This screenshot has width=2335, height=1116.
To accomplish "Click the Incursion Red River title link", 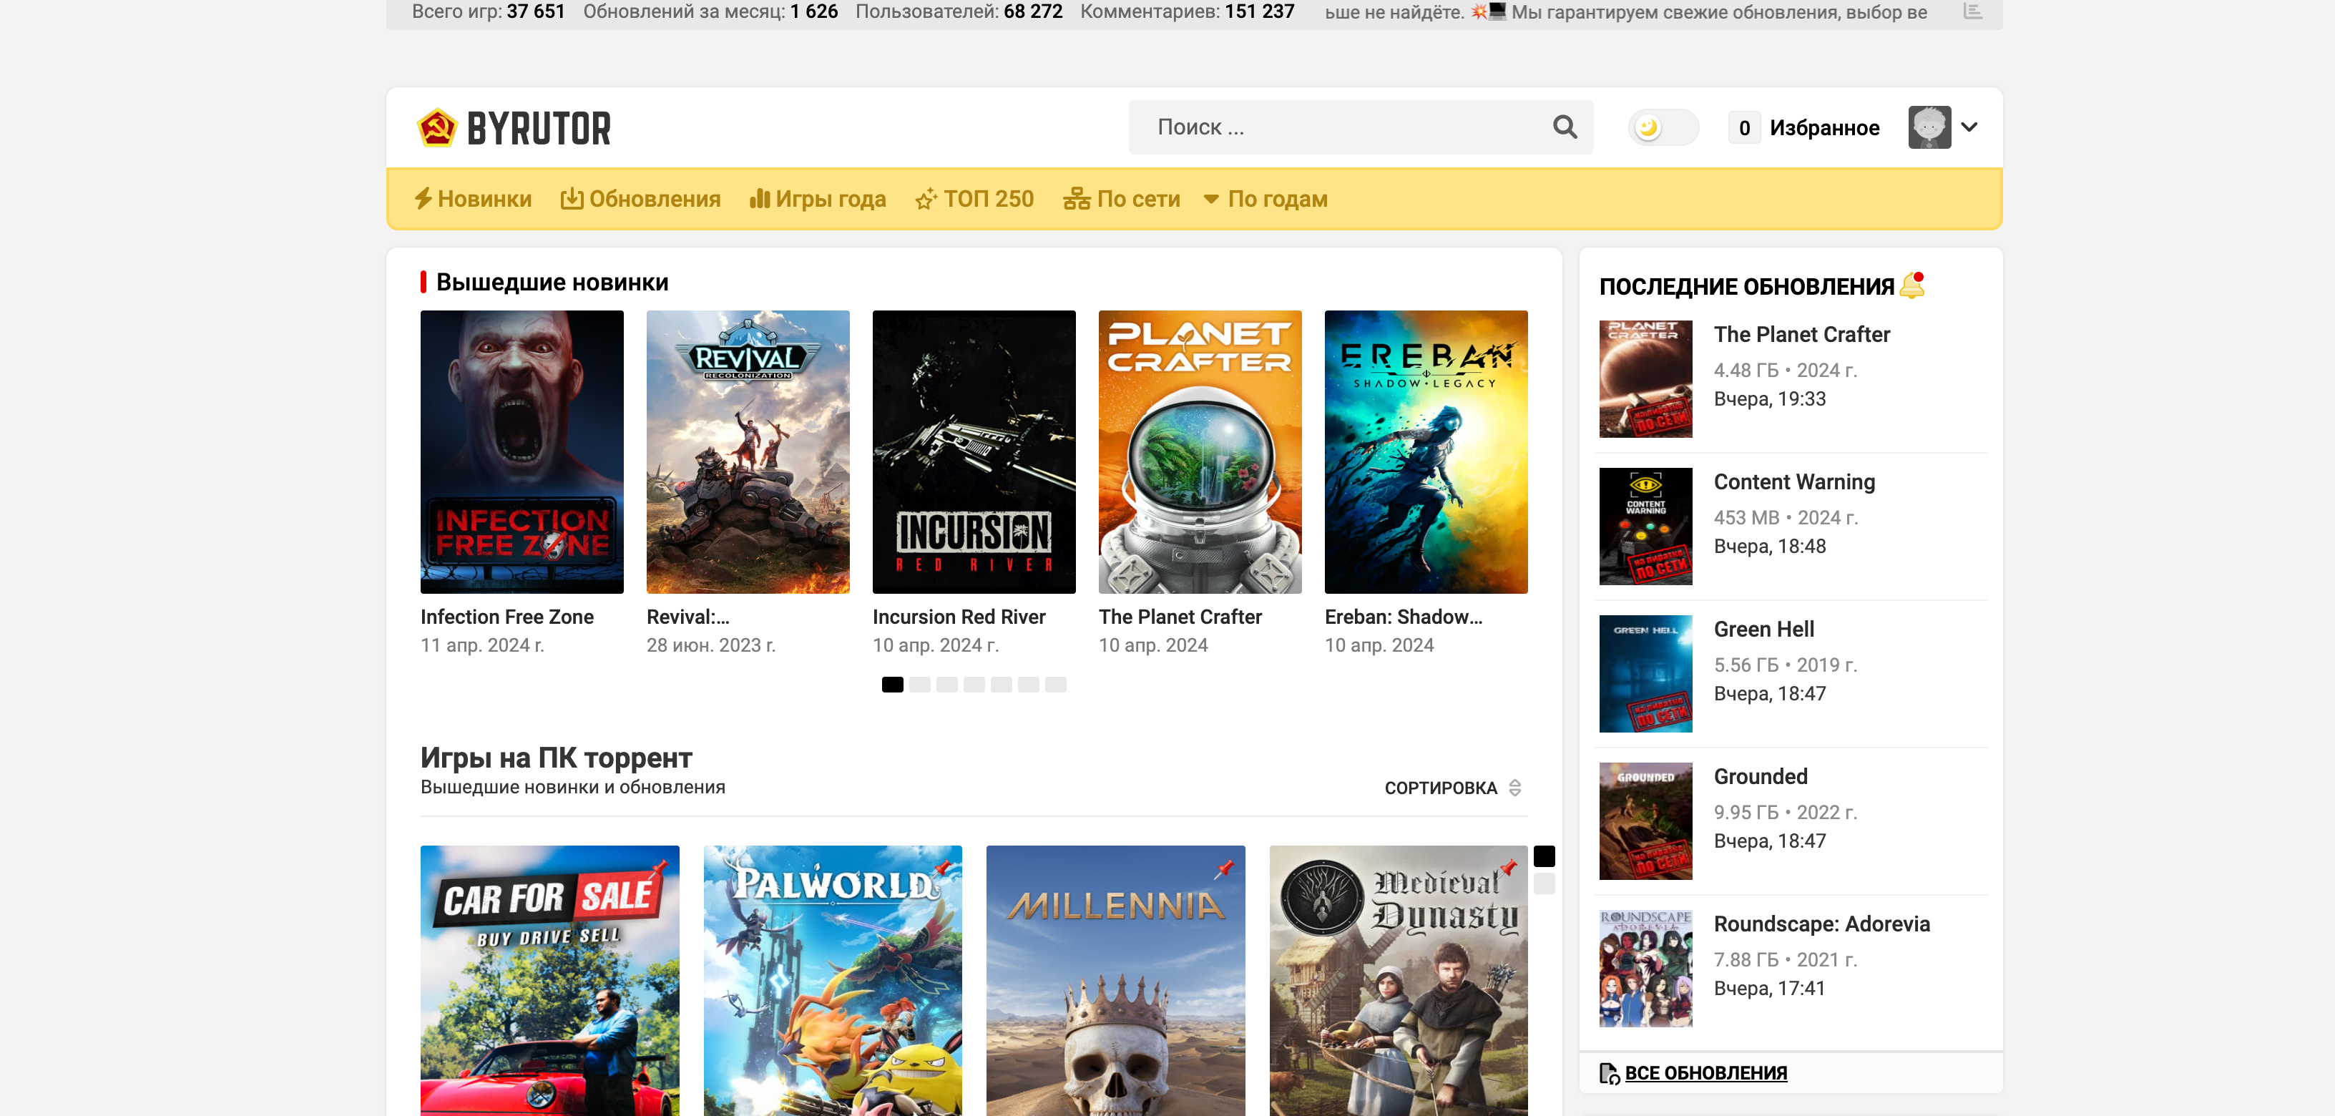I will 959,617.
